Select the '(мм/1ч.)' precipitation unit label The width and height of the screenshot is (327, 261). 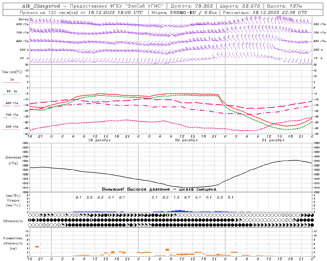13,205
